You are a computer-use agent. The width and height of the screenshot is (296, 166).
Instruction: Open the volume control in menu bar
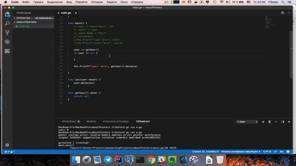pyautogui.click(x=228, y=2)
